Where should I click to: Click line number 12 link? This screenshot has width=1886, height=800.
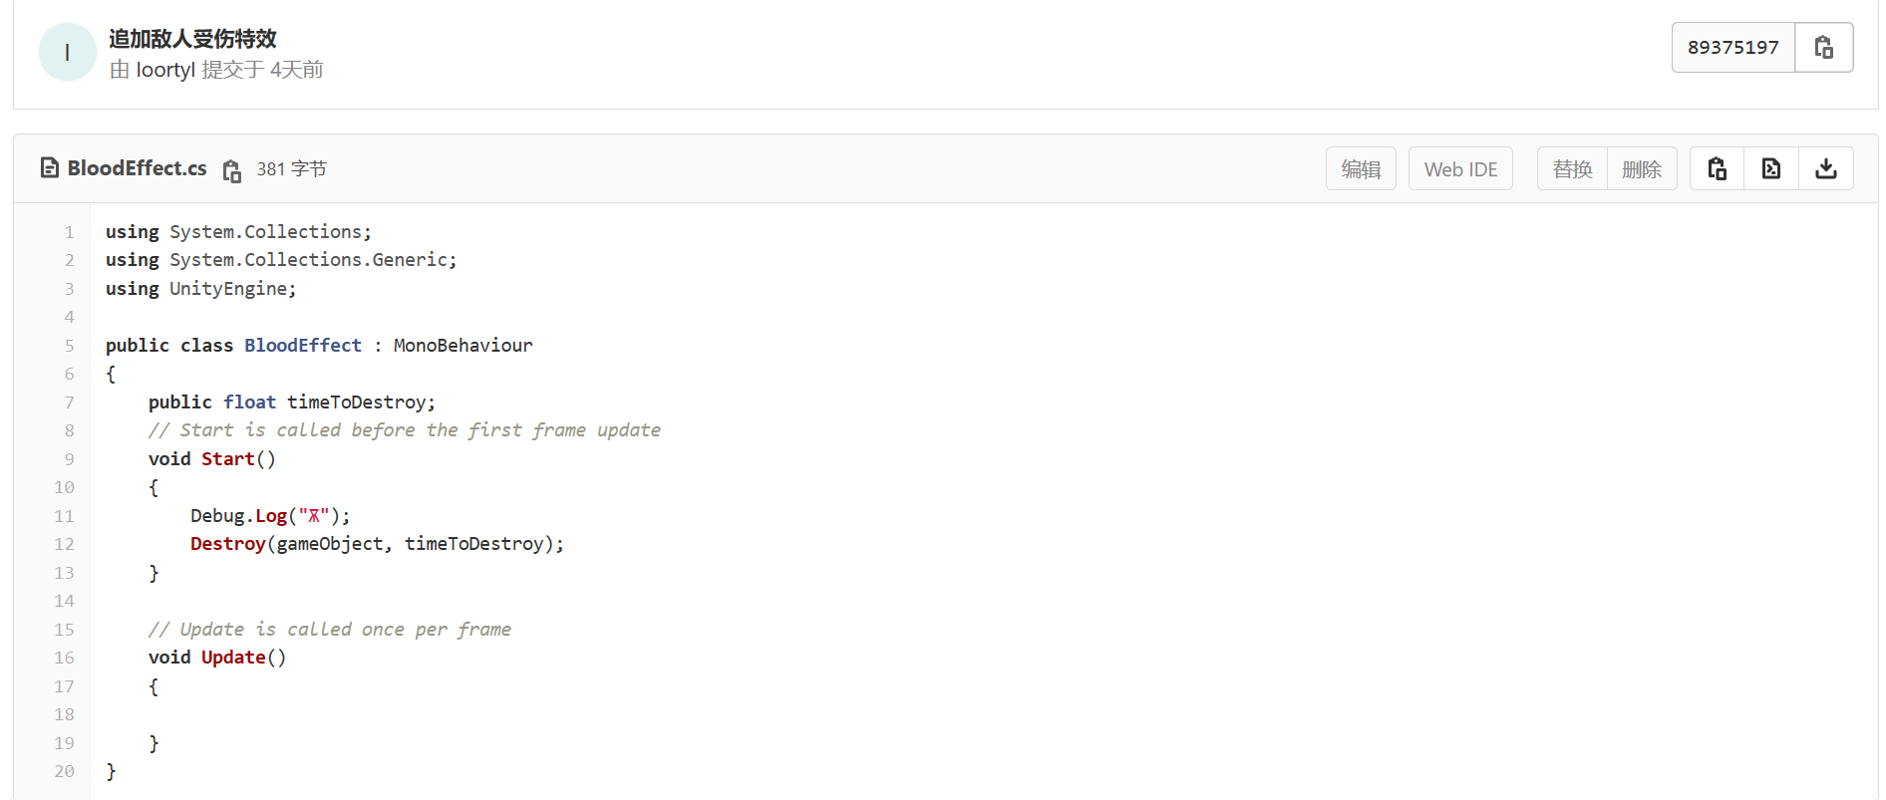(x=64, y=544)
